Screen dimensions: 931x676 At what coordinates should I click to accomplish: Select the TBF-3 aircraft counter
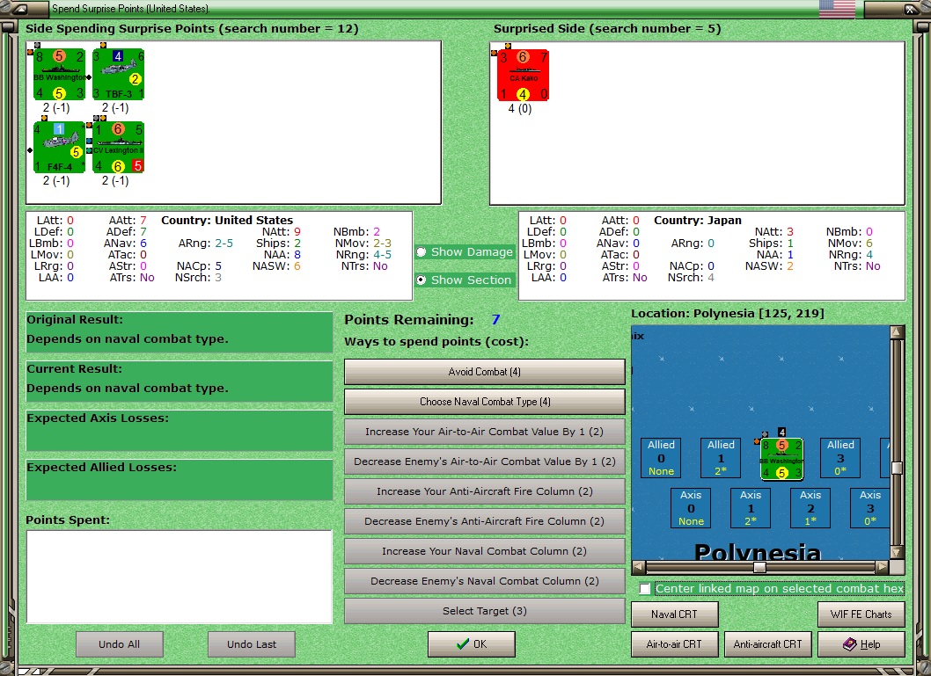tap(118, 75)
